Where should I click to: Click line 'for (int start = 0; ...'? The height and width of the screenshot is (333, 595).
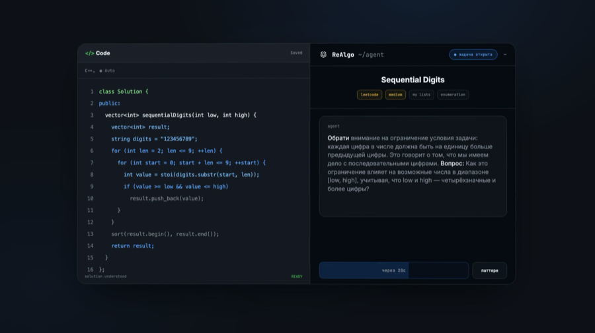(x=192, y=163)
